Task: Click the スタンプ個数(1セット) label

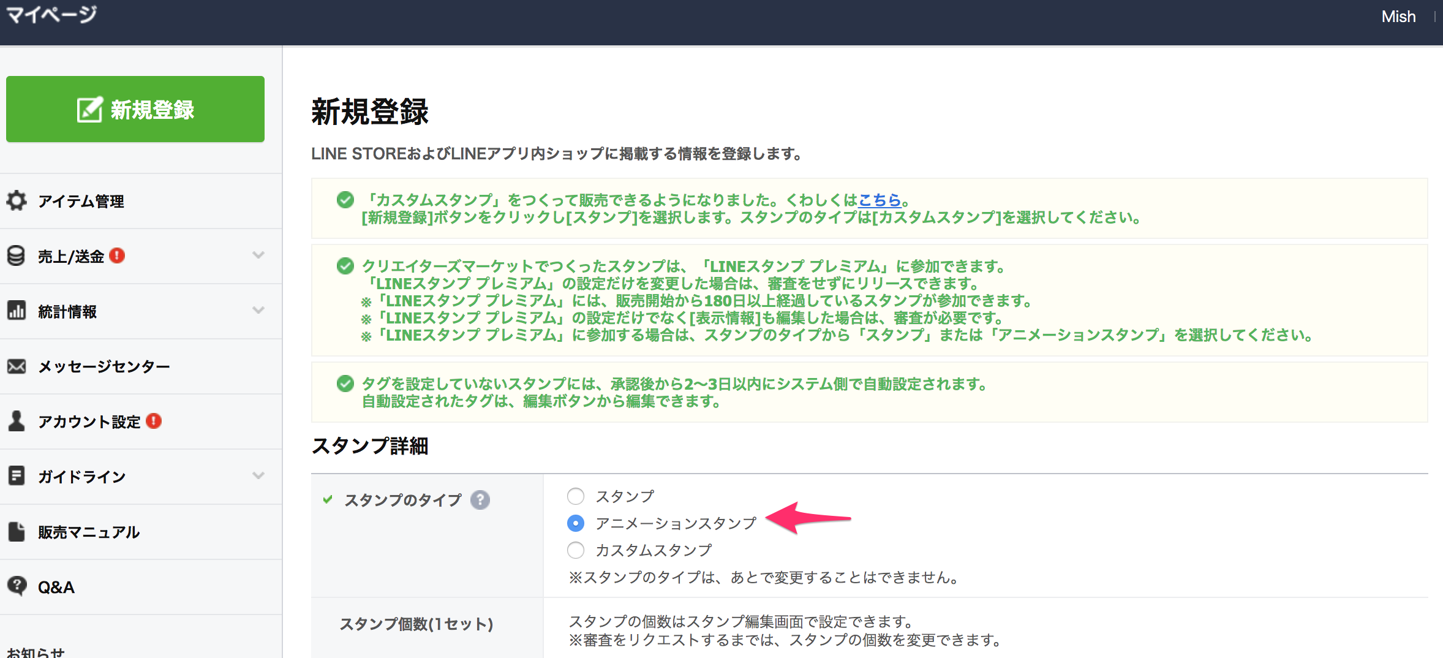Action: 416,624
